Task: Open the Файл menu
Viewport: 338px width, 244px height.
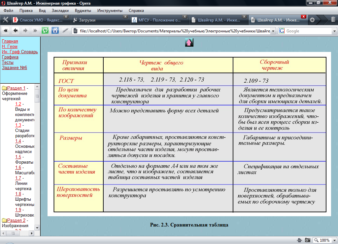Action: pyautogui.click(x=8, y=11)
